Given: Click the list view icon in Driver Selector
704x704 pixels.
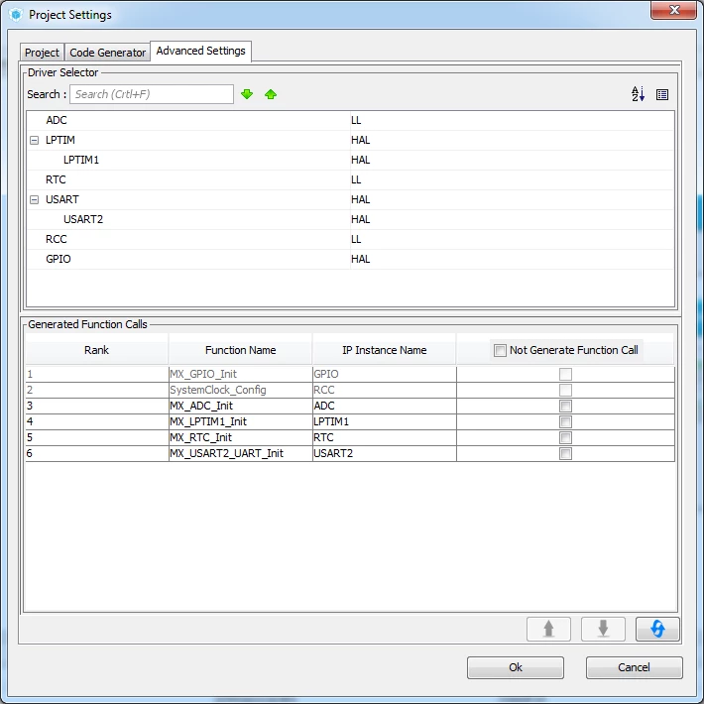Looking at the screenshot, I should pos(662,95).
